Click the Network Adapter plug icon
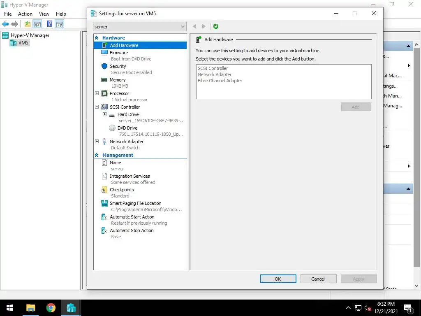The image size is (421, 316). click(x=104, y=142)
